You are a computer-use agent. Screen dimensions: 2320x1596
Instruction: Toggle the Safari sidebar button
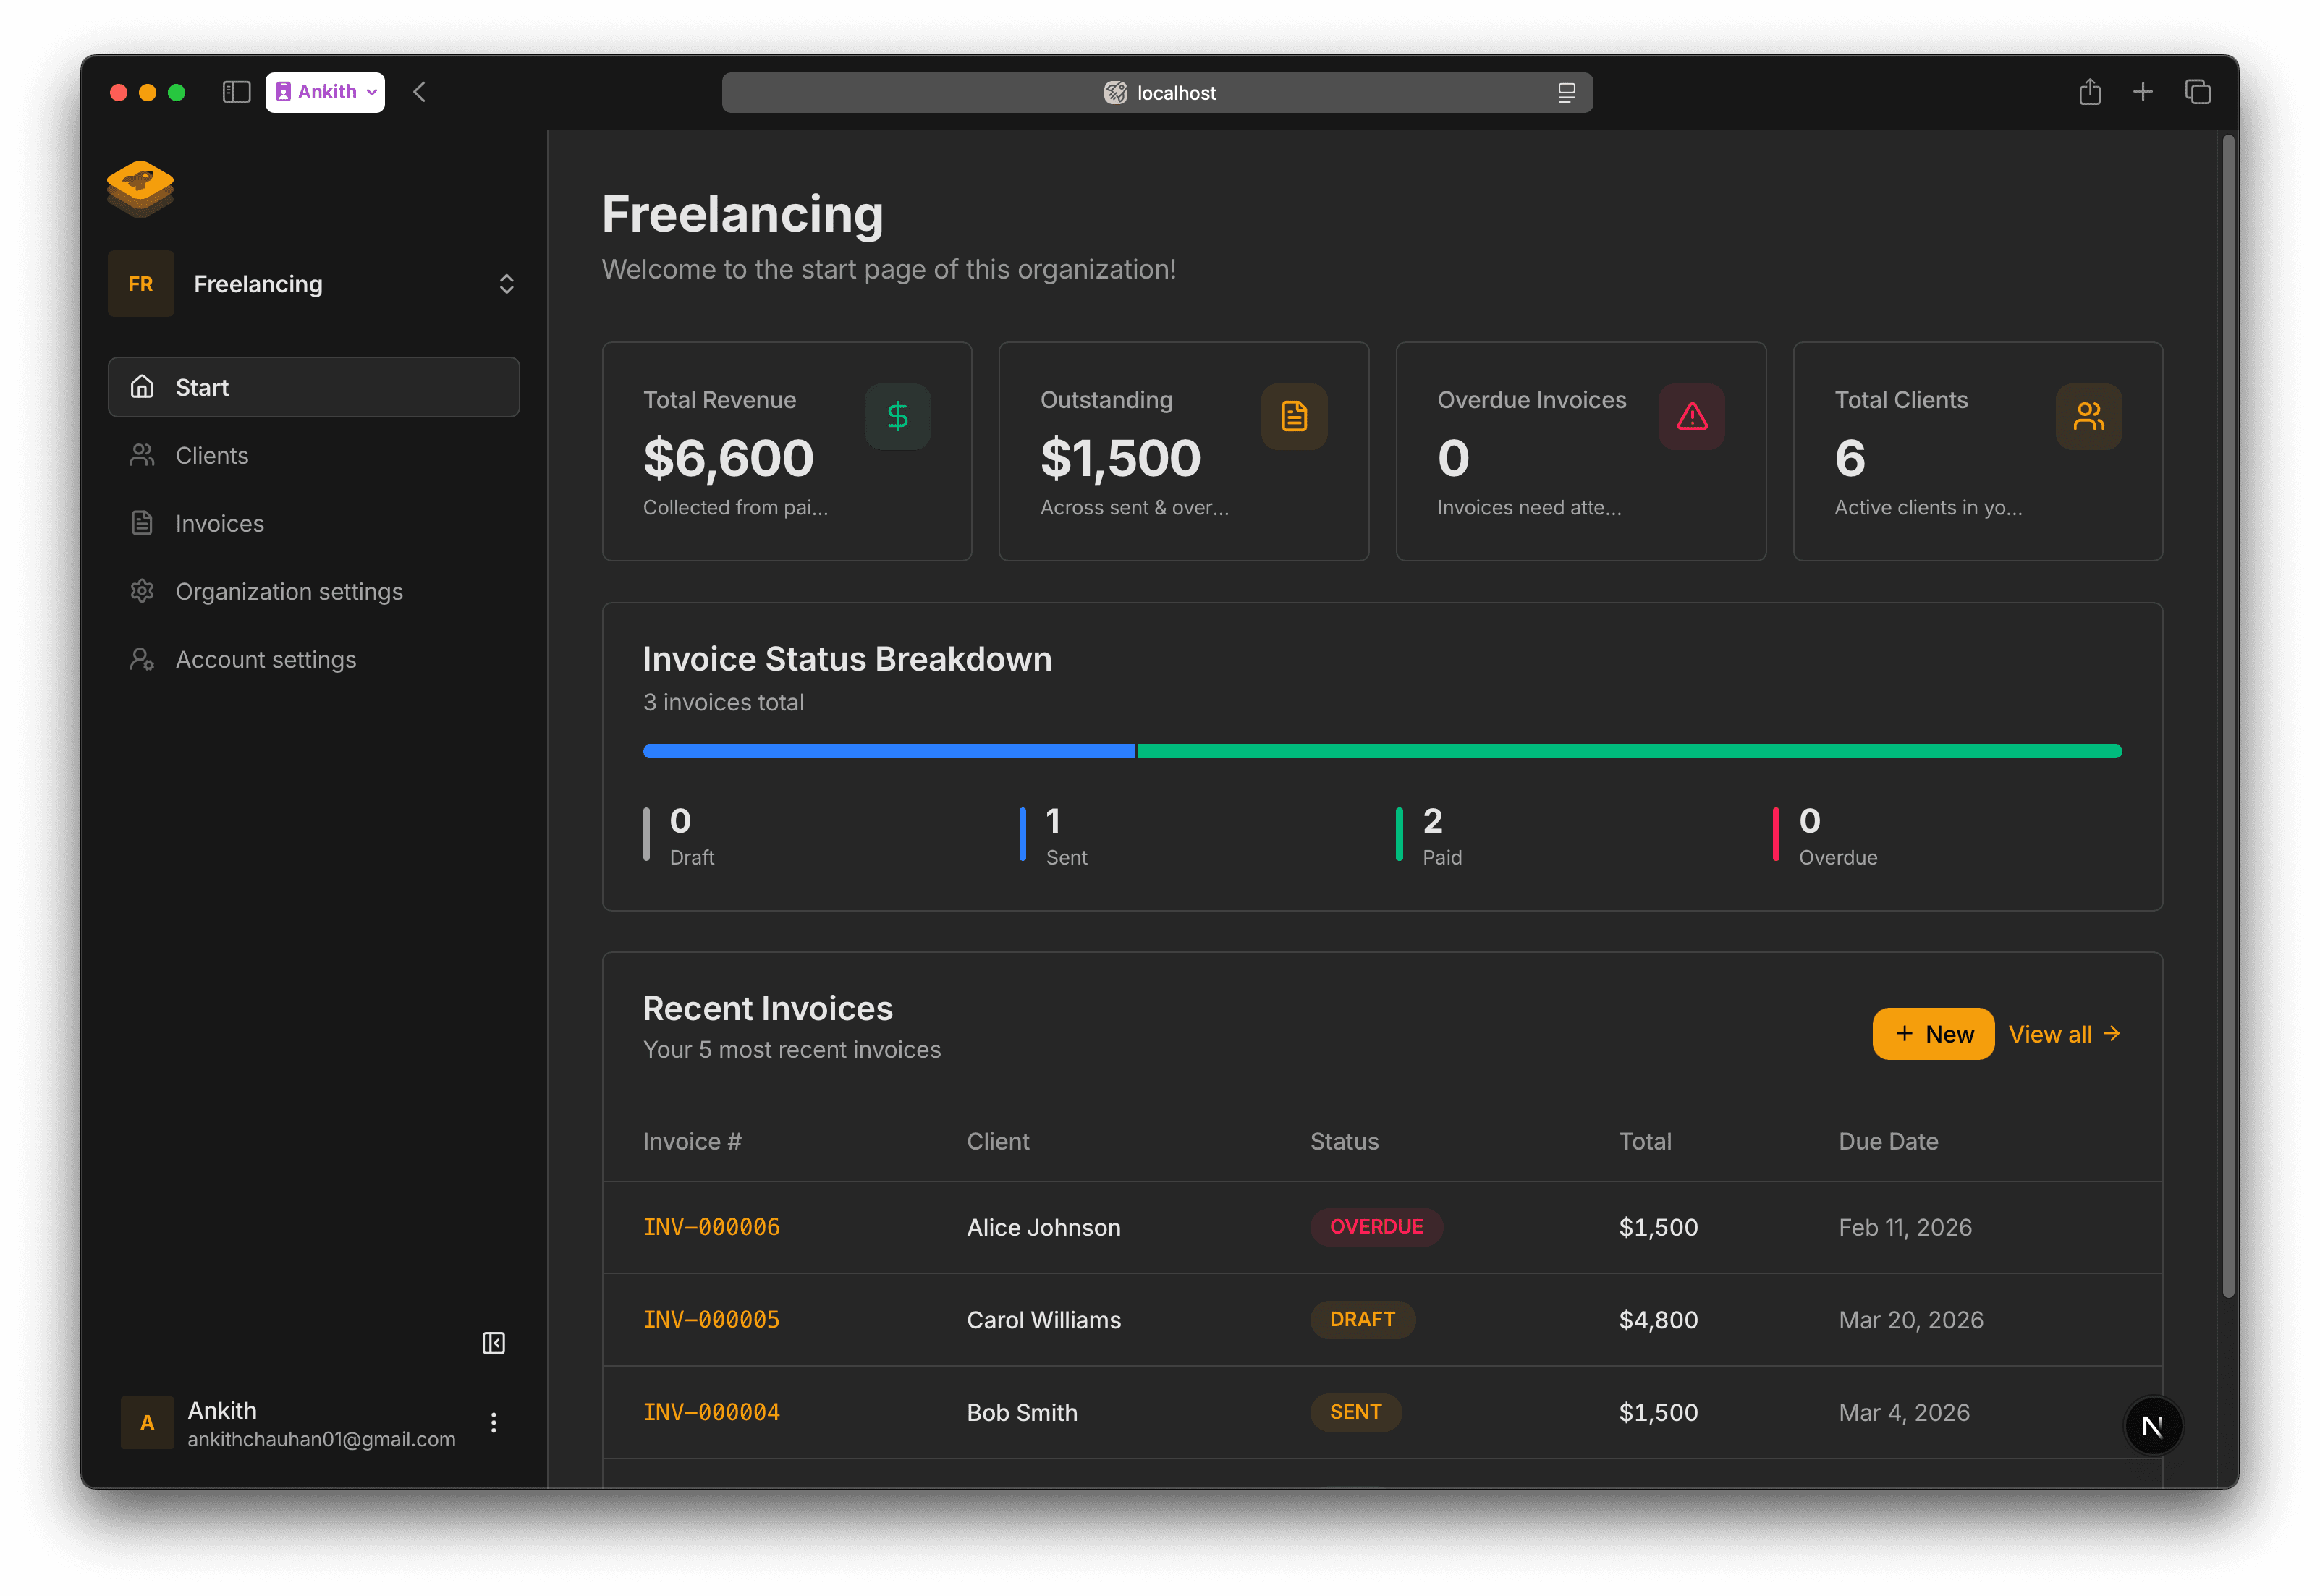point(236,92)
